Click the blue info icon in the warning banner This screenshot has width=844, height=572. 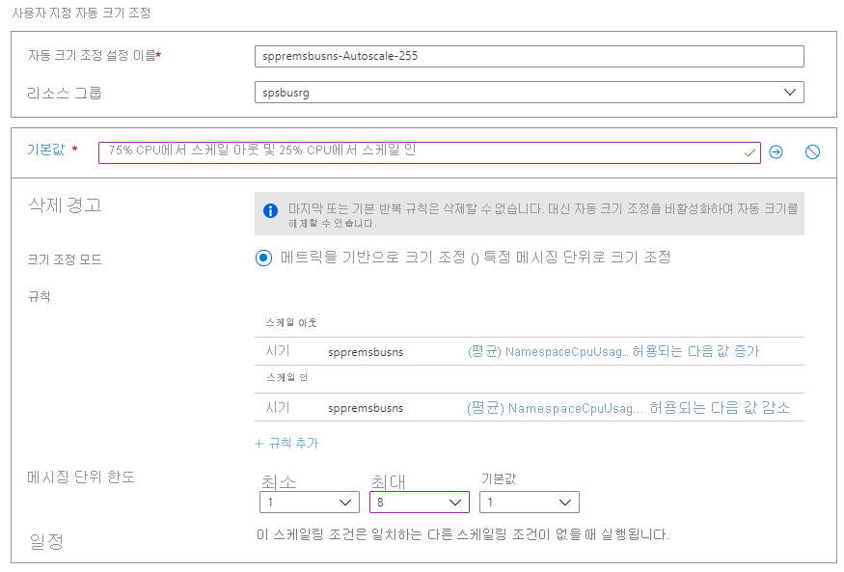(271, 210)
